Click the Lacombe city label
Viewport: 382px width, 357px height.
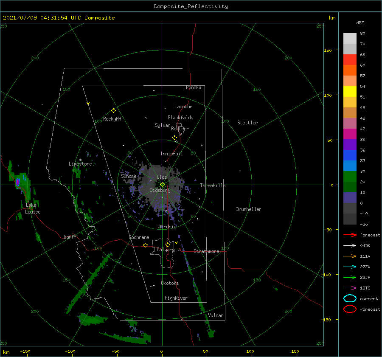coord(183,107)
